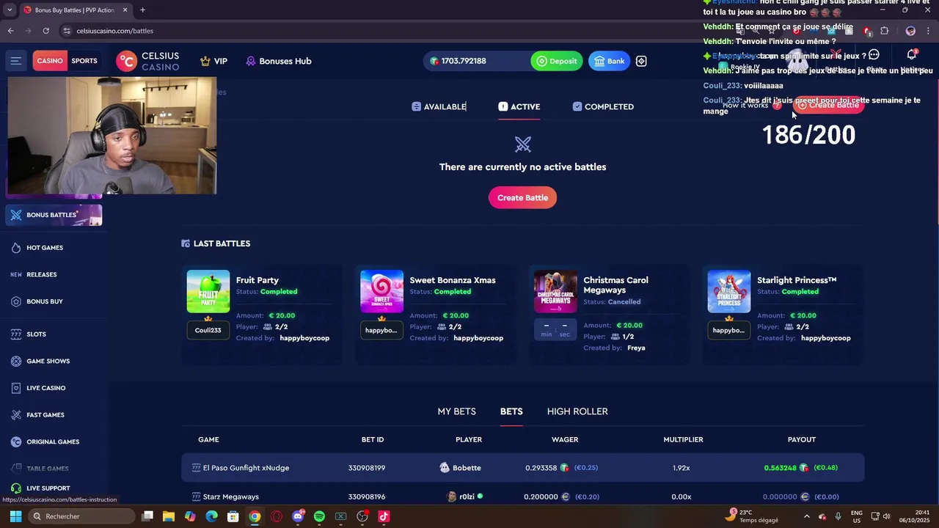Click bet ID 330908199
Viewport: 939px width, 528px height.
point(367,468)
